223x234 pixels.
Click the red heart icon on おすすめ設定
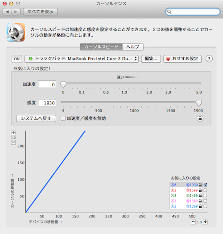(x=168, y=59)
